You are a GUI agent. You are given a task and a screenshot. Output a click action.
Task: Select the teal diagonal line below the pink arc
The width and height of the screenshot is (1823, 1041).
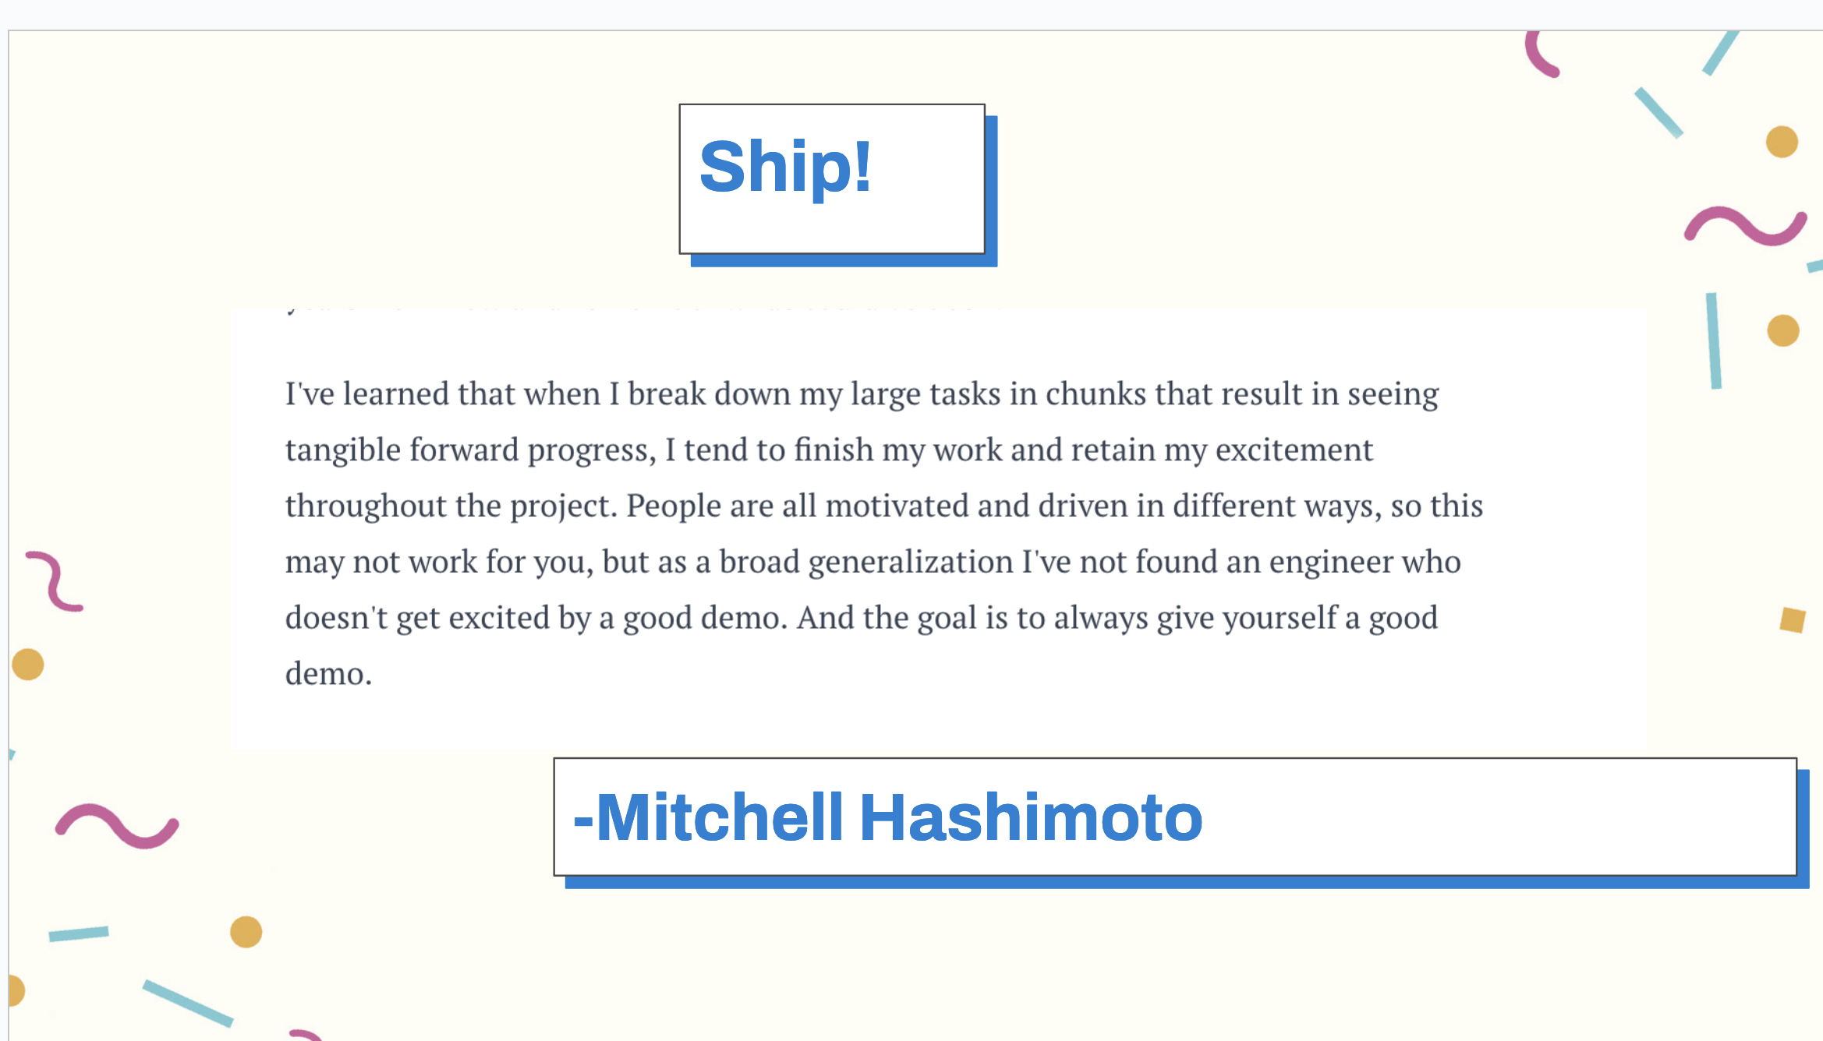pos(1658,112)
